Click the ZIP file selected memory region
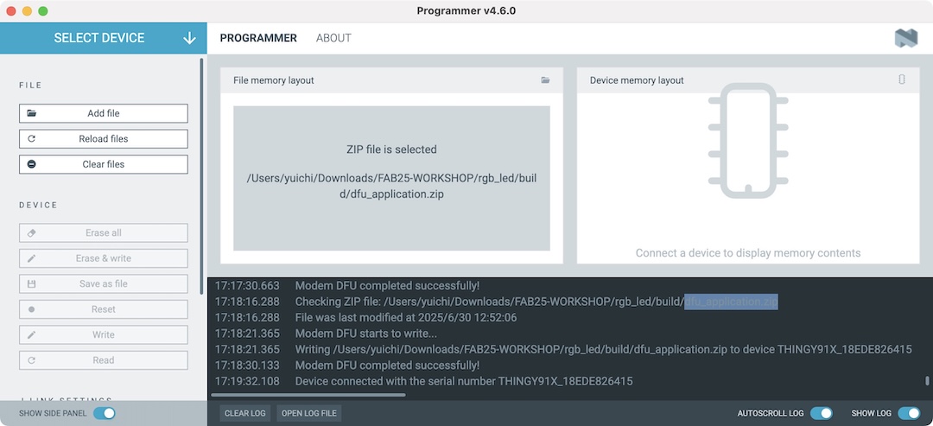This screenshot has width=933, height=426. pyautogui.click(x=391, y=178)
